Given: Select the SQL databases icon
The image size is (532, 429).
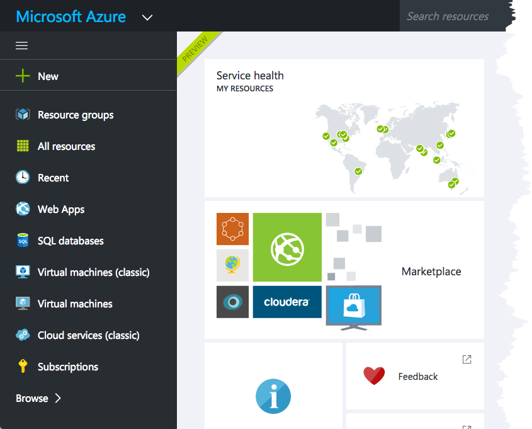Looking at the screenshot, I should click(23, 240).
